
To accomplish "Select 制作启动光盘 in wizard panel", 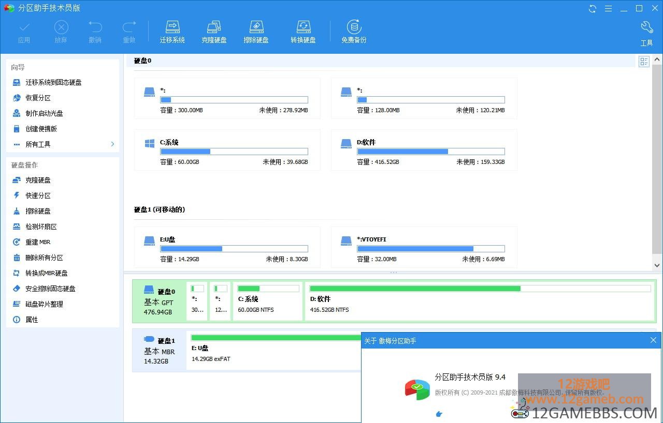I will point(45,113).
